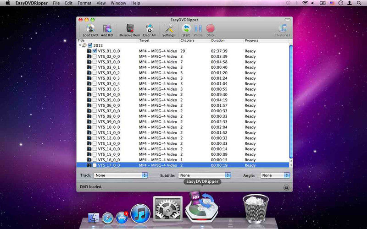
Task: Click the Duration column header
Action: (x=227, y=40)
